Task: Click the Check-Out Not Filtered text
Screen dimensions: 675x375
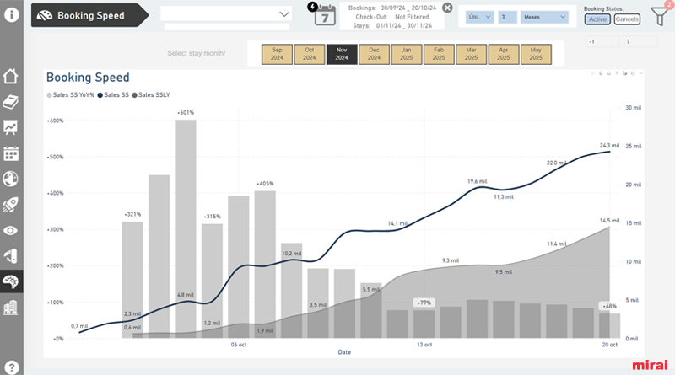Action: (392, 17)
